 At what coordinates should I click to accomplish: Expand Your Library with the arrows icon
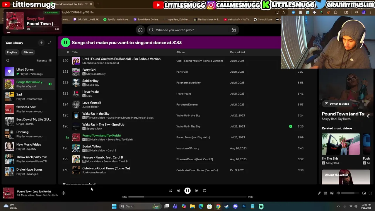pos(50,43)
